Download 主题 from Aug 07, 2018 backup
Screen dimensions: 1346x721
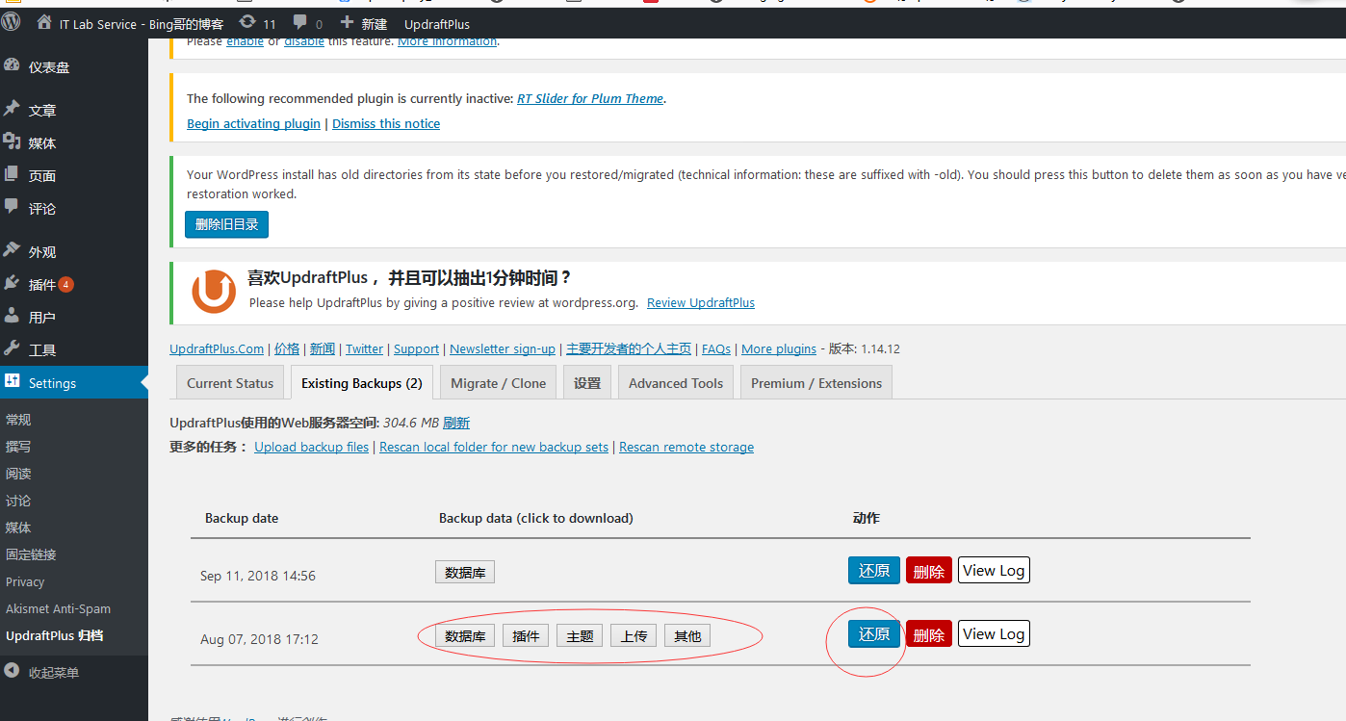580,636
